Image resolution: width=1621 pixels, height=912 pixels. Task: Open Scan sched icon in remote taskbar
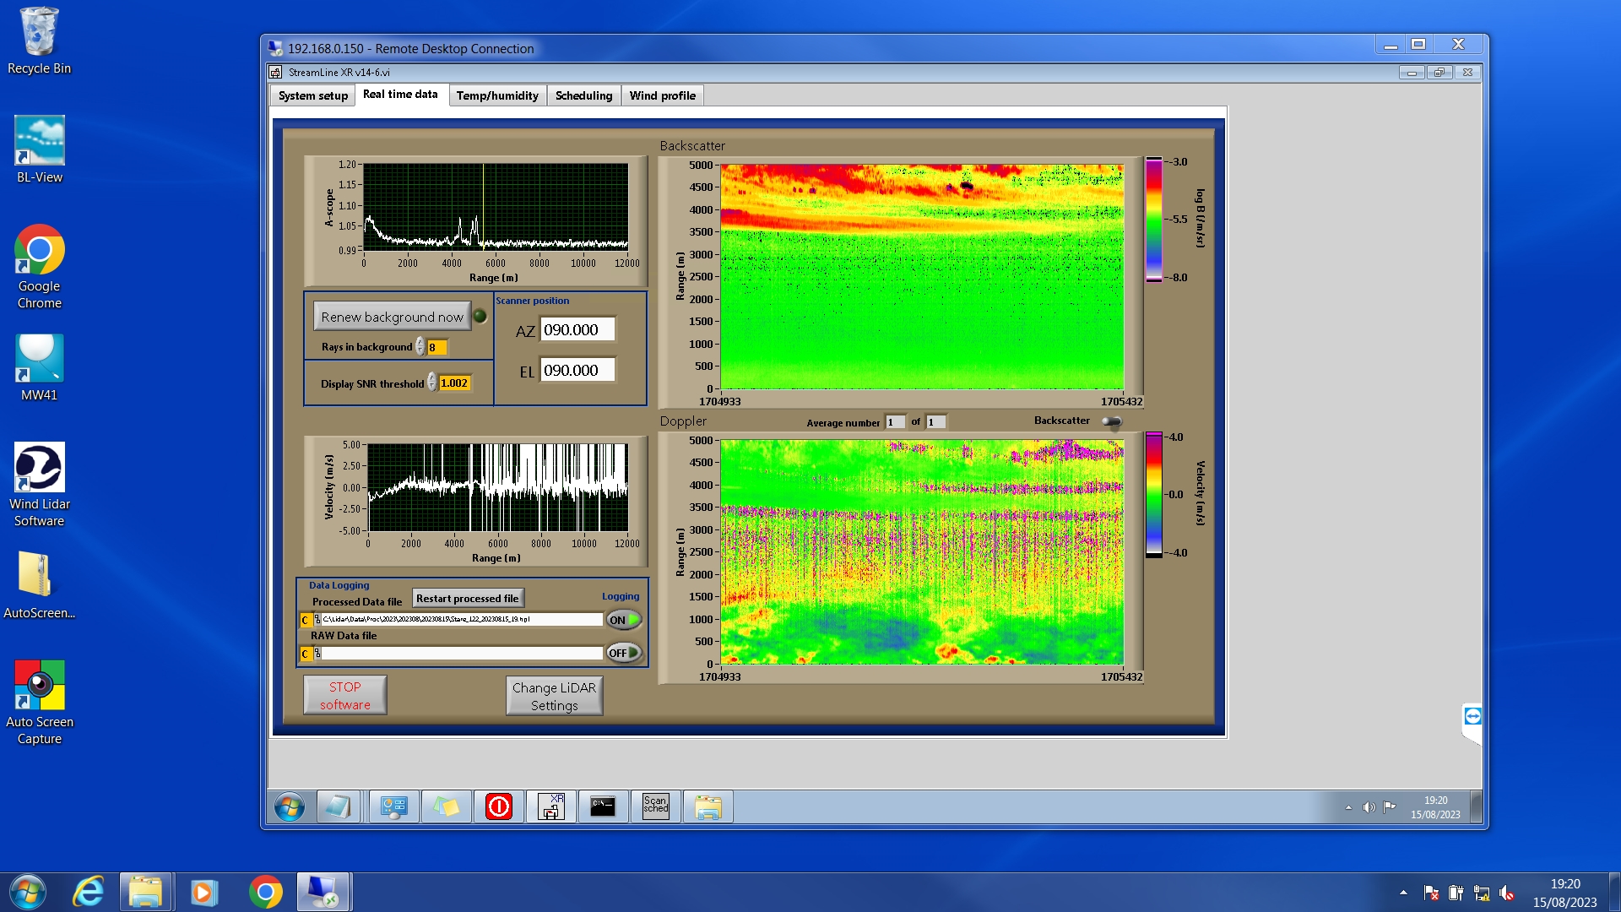[x=655, y=806]
